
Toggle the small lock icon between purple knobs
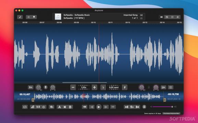(149, 87)
